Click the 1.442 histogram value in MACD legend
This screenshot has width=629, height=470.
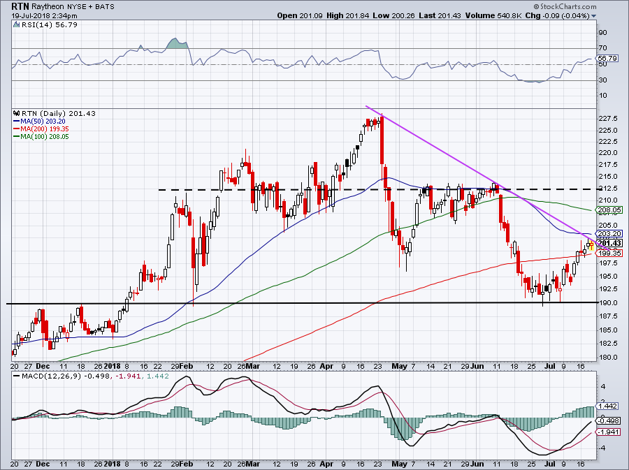click(157, 376)
